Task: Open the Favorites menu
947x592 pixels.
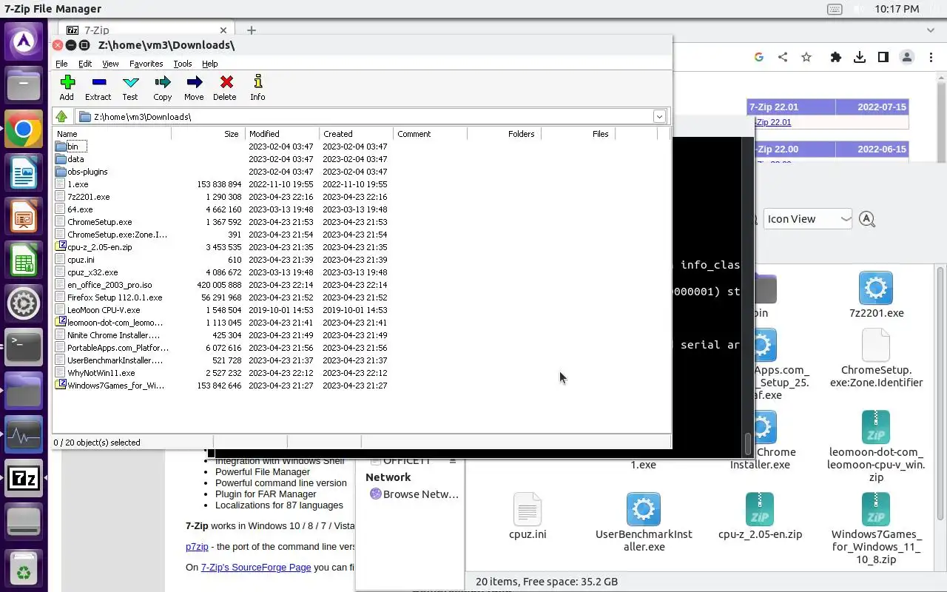Action: 146,64
